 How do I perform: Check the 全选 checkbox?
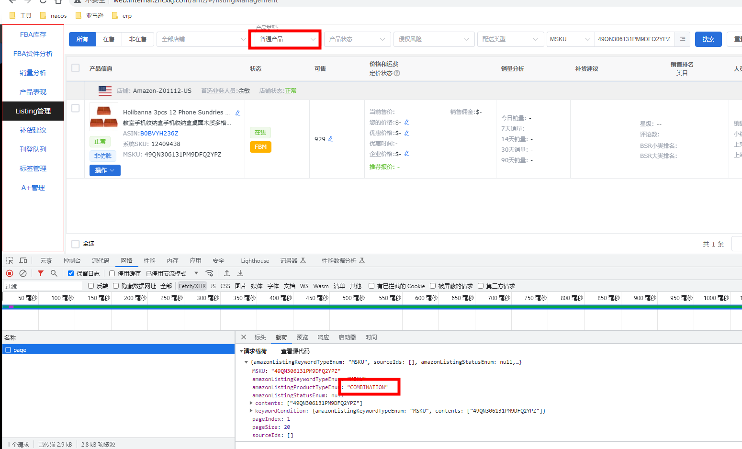point(76,244)
